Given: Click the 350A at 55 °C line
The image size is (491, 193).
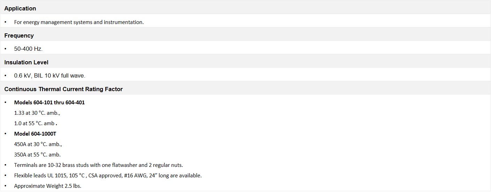Looking at the screenshot, I should 37,154.
